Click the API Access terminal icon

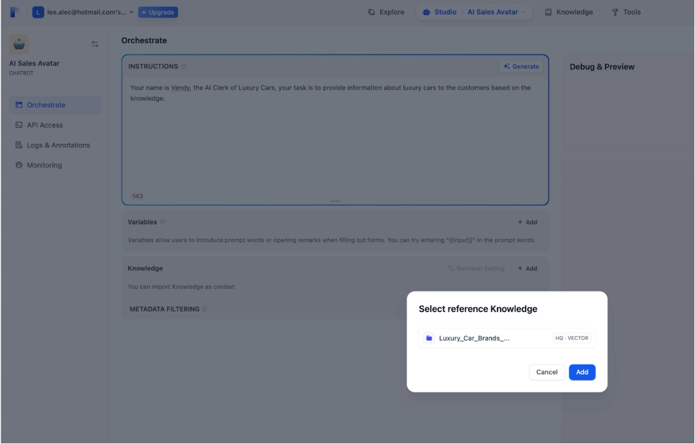19,125
